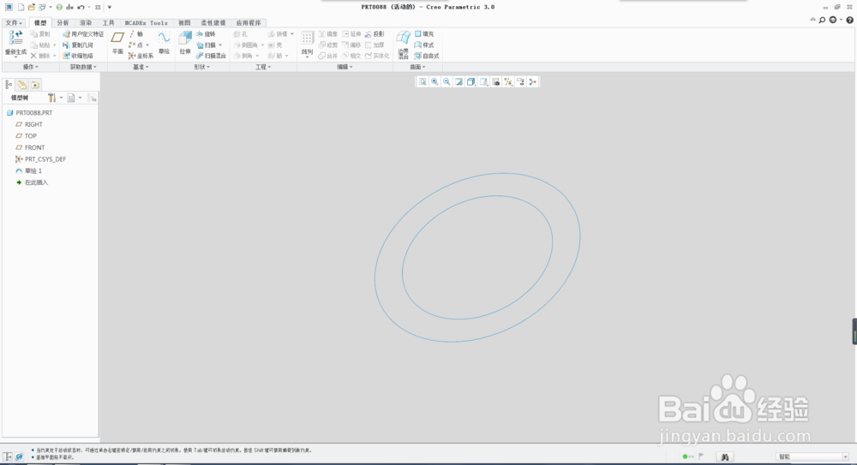
Task: Switch to the Tools (工具) tab
Action: point(108,23)
